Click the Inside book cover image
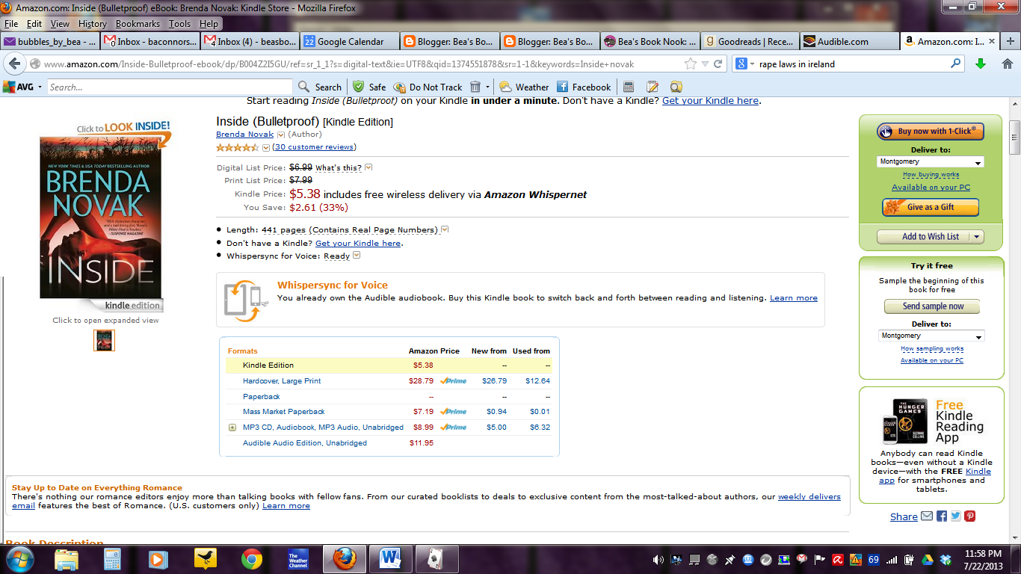 tap(101, 217)
